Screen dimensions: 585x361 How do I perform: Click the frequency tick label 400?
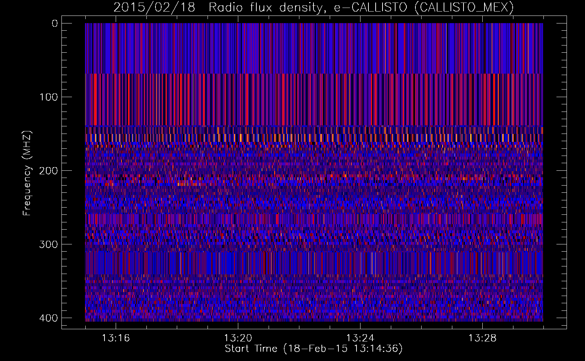[x=48, y=318]
